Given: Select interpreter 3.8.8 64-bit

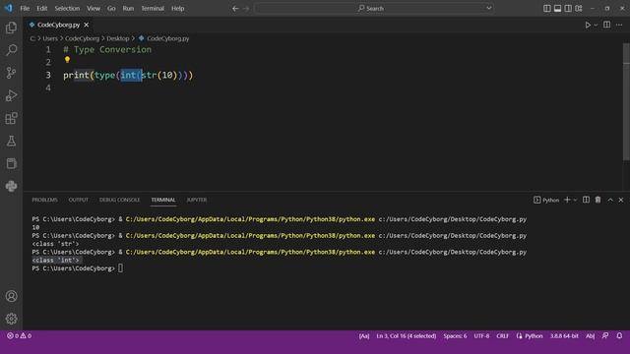Looking at the screenshot, I should click(564, 336).
